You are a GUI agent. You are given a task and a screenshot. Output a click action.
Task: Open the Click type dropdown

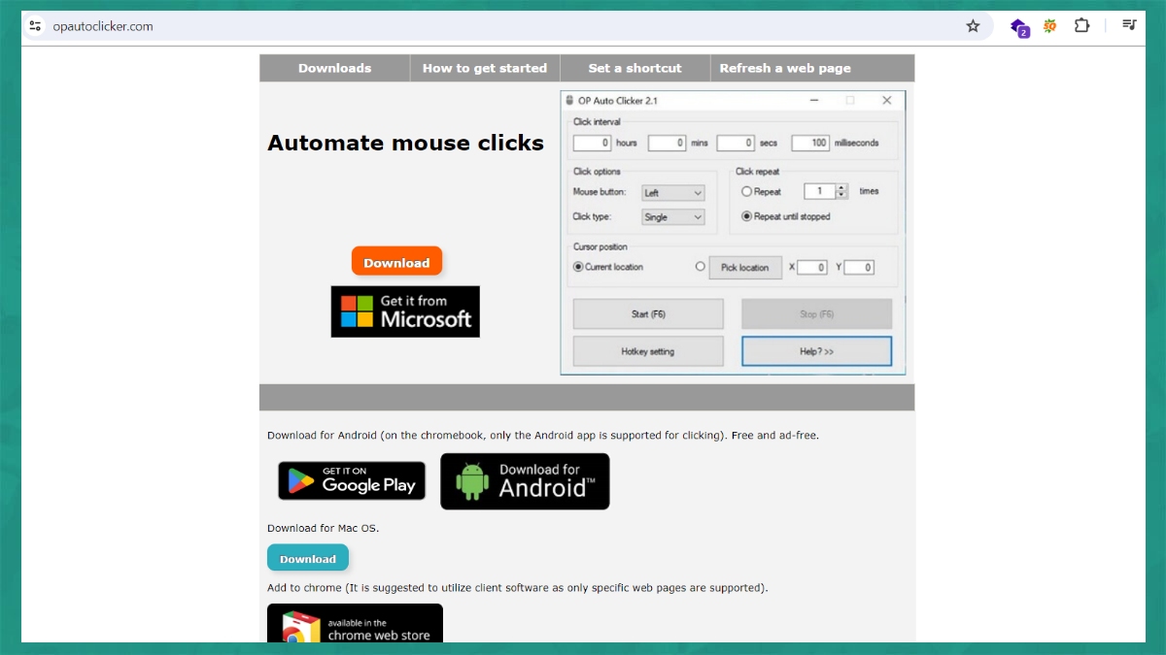click(672, 217)
